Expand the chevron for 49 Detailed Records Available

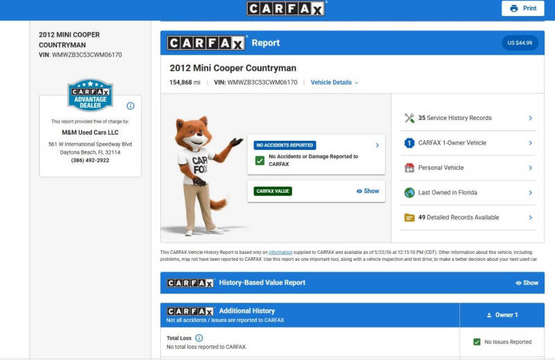(x=530, y=217)
